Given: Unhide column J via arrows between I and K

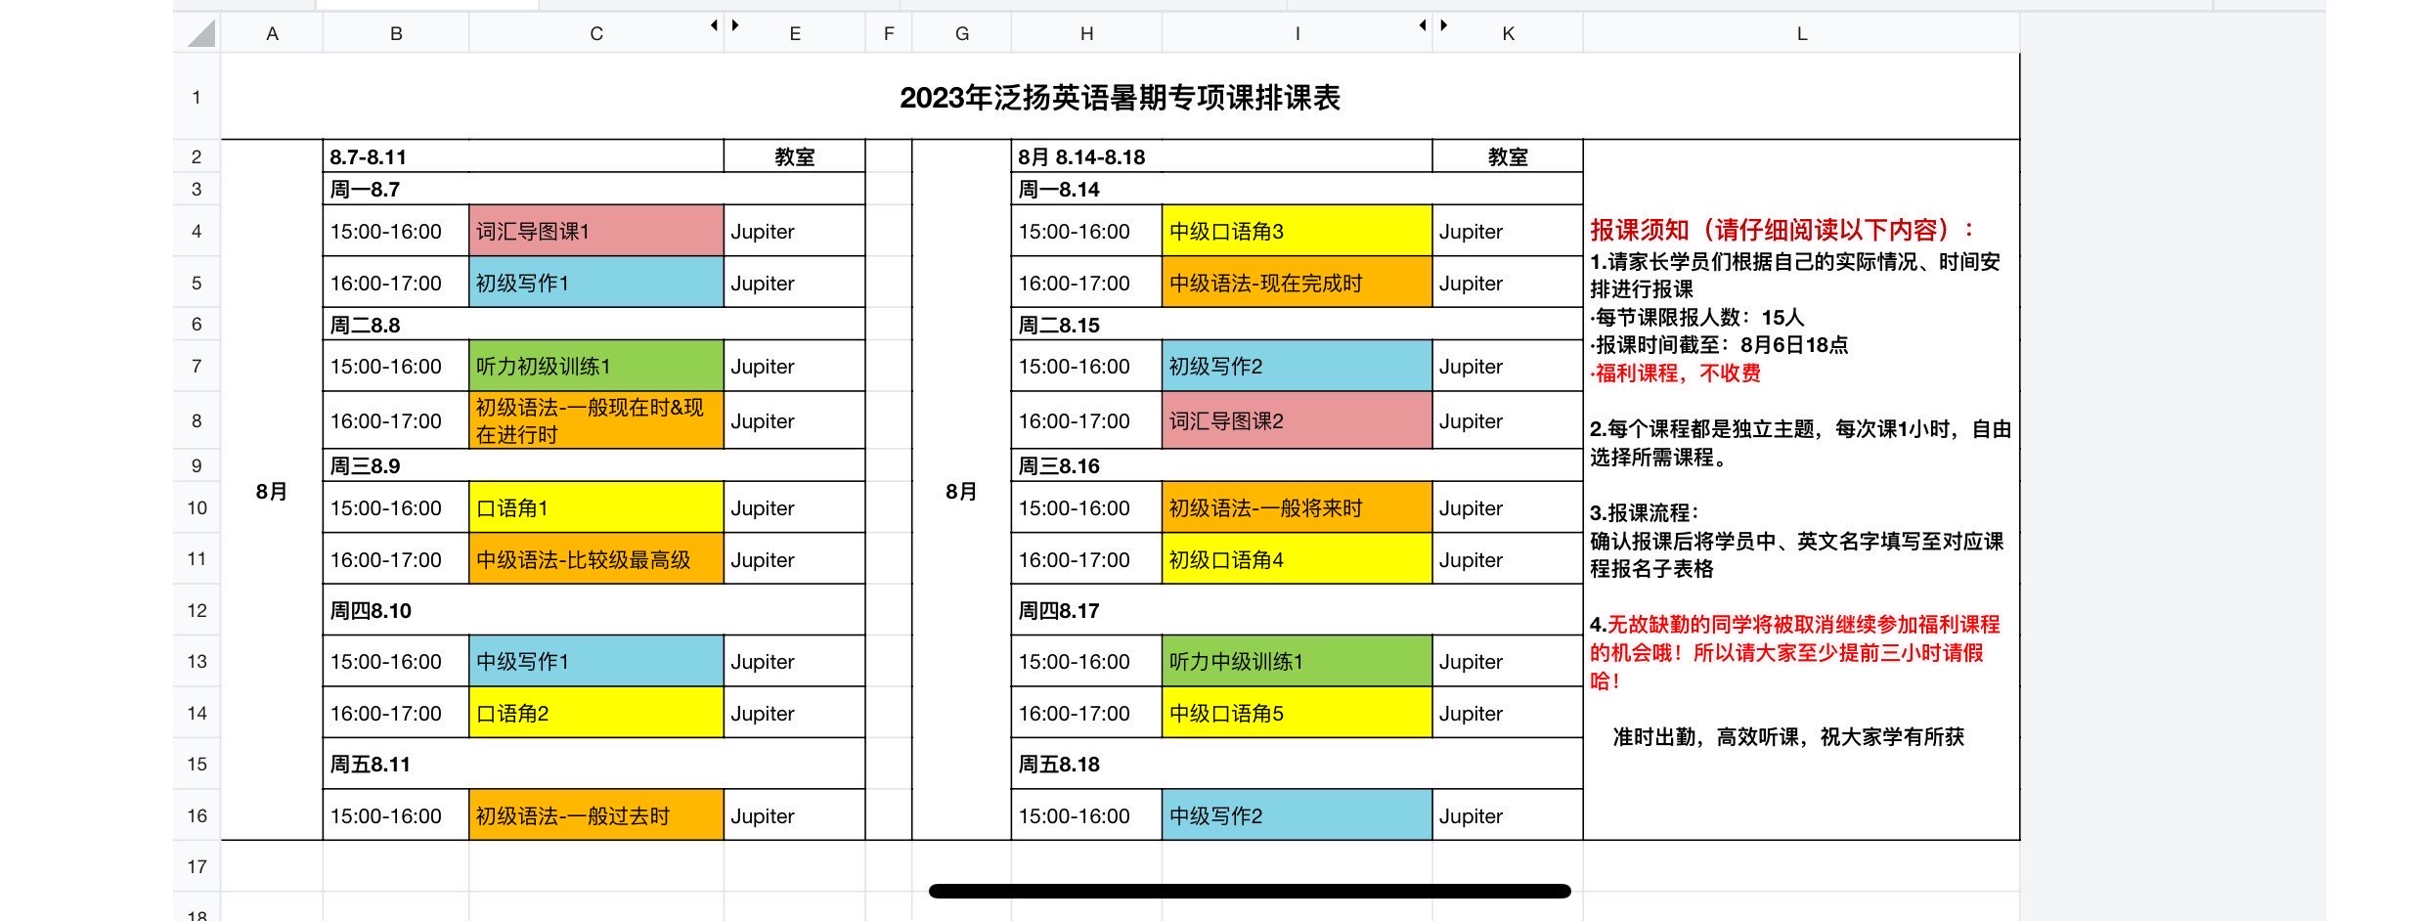Looking at the screenshot, I should click(1433, 25).
